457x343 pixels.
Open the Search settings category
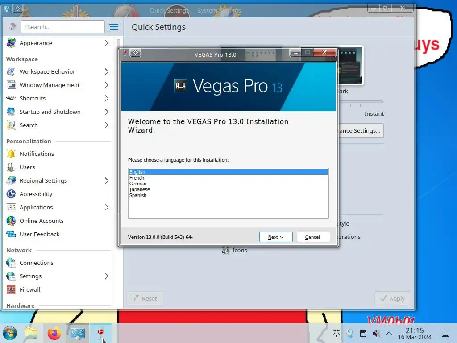tap(58, 125)
